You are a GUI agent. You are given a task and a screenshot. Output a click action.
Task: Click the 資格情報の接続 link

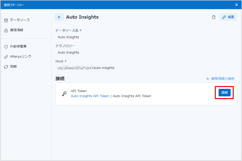click(220, 78)
